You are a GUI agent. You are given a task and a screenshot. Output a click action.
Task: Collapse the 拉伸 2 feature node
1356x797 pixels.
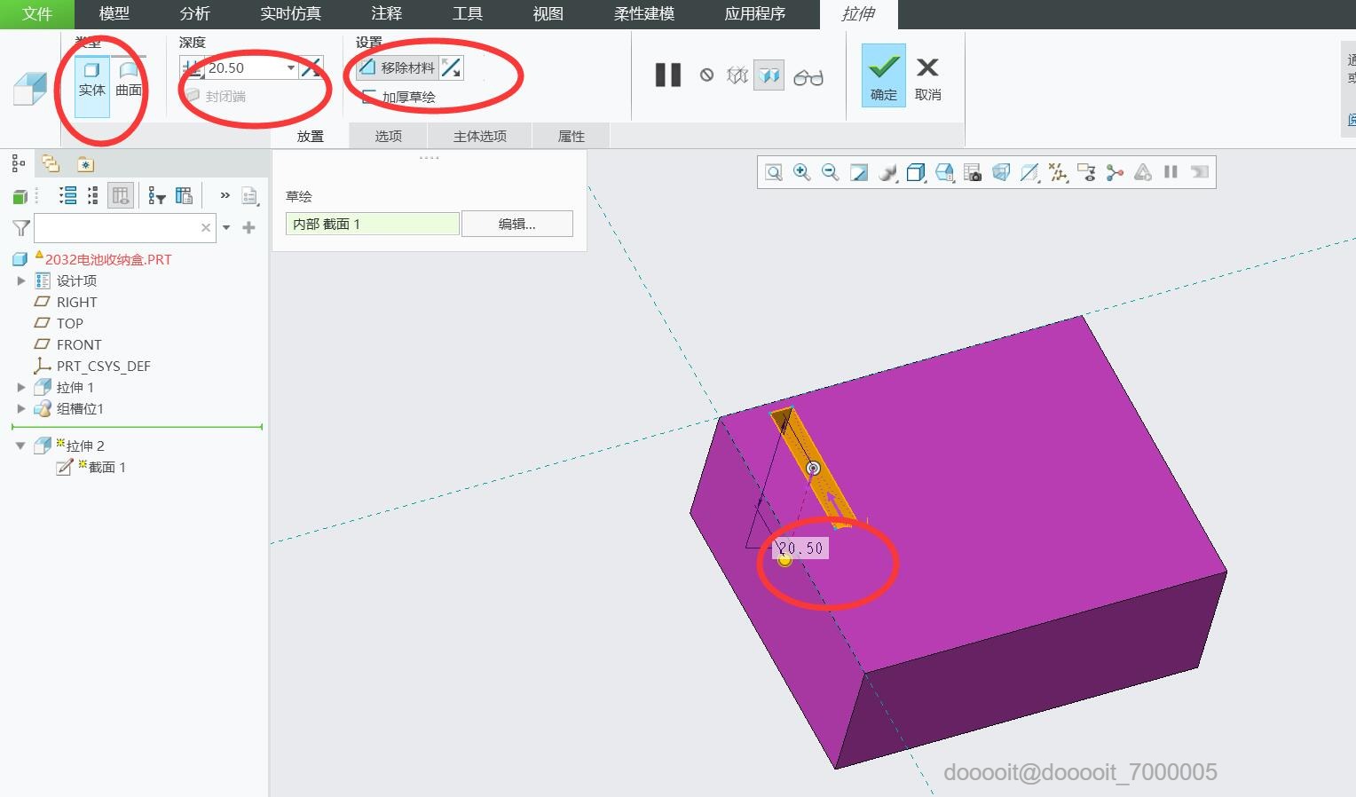coord(20,446)
